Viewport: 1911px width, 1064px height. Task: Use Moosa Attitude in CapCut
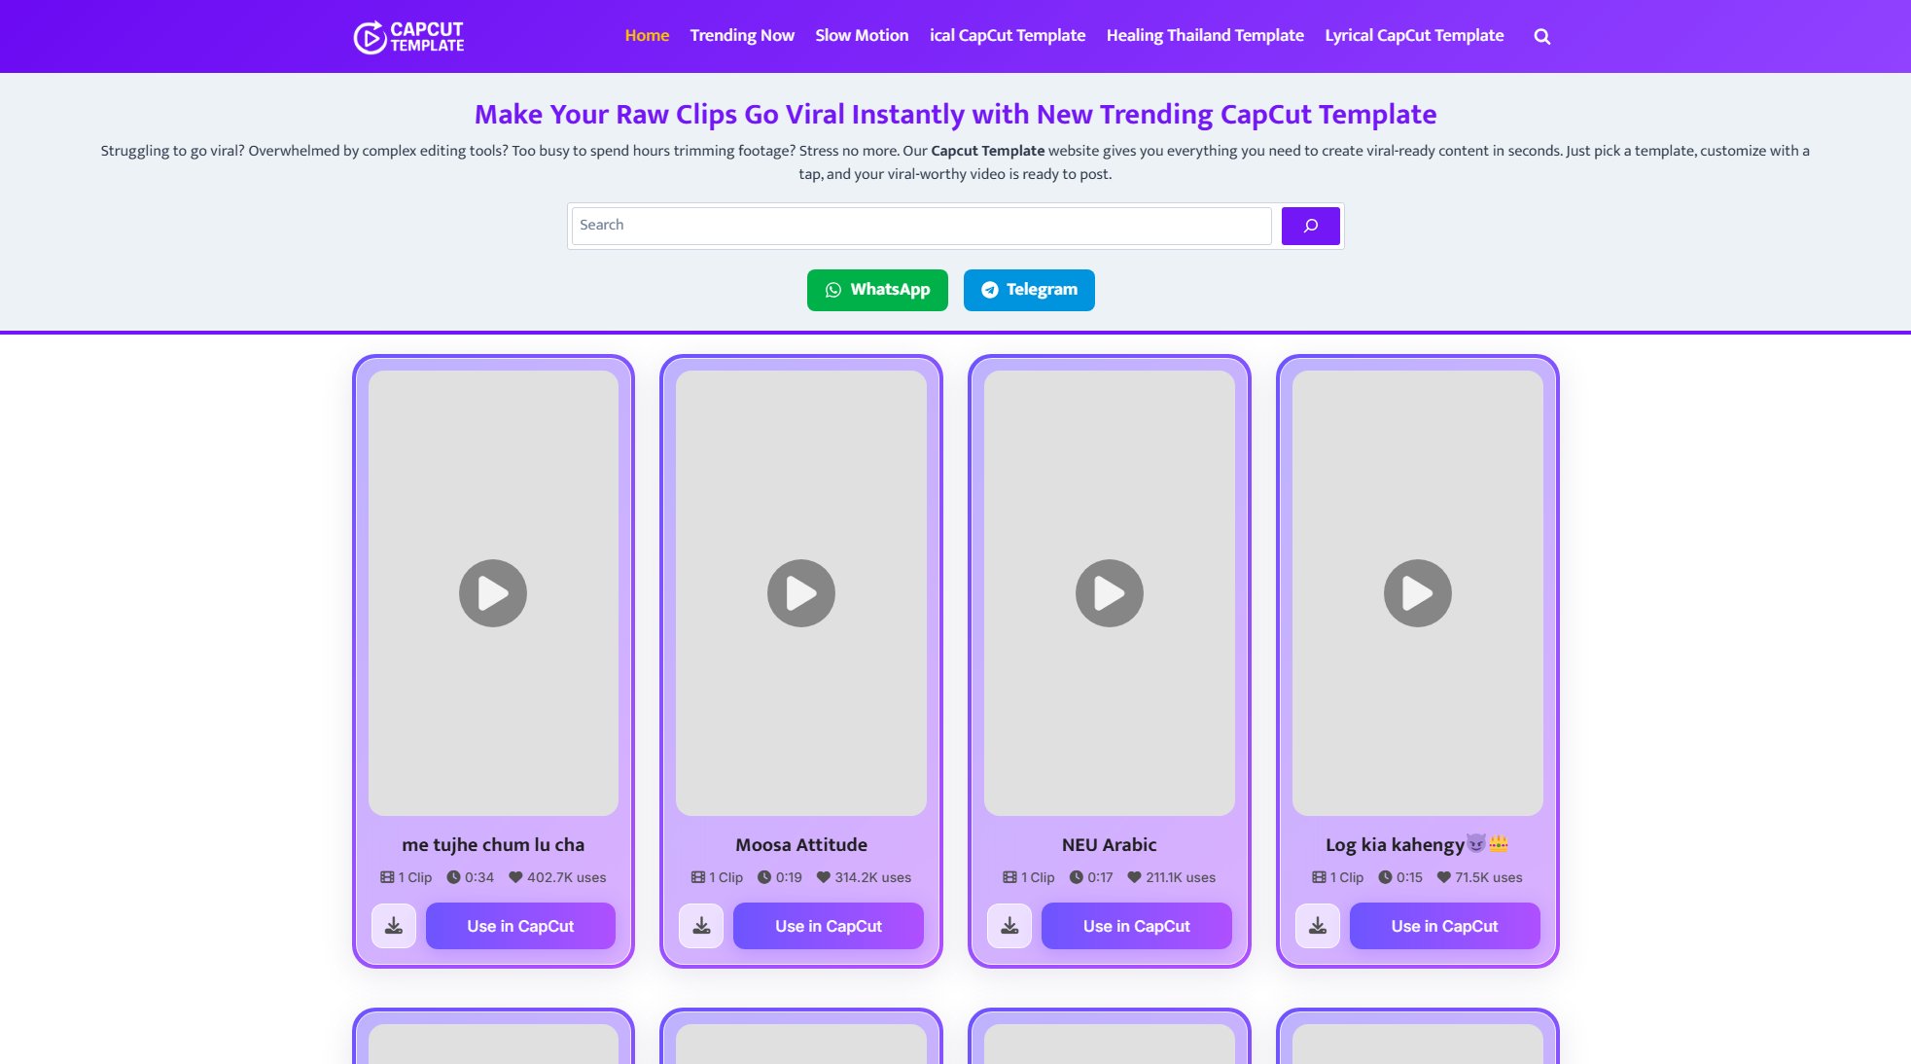point(829,926)
